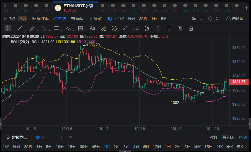Click the 0s countdown indicator

(194, 19)
